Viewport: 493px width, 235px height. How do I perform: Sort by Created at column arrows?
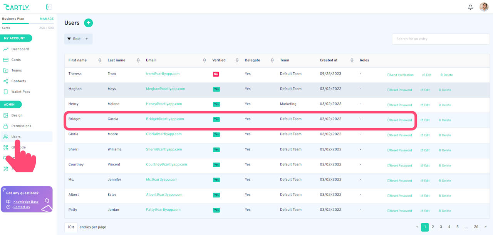352,60
